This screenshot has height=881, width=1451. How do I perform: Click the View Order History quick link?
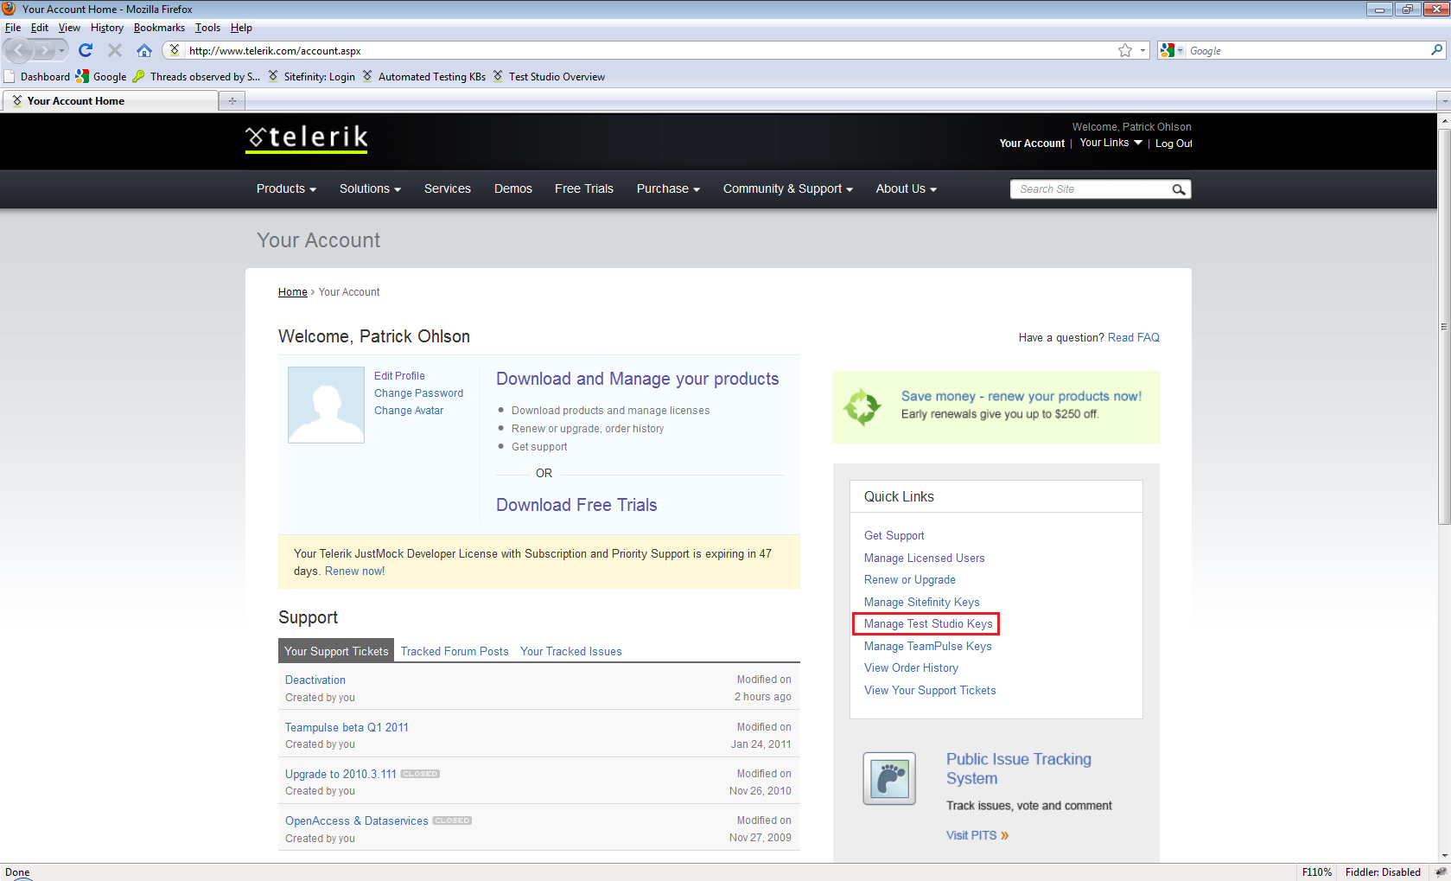[x=911, y=667]
